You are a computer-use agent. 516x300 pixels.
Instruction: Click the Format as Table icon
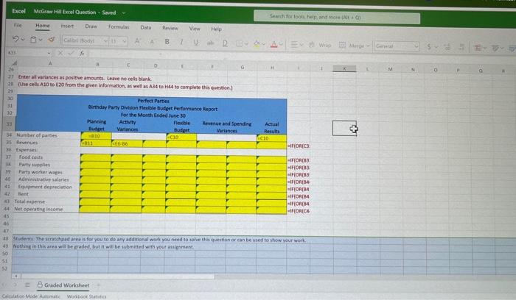pyautogui.click(x=495, y=49)
